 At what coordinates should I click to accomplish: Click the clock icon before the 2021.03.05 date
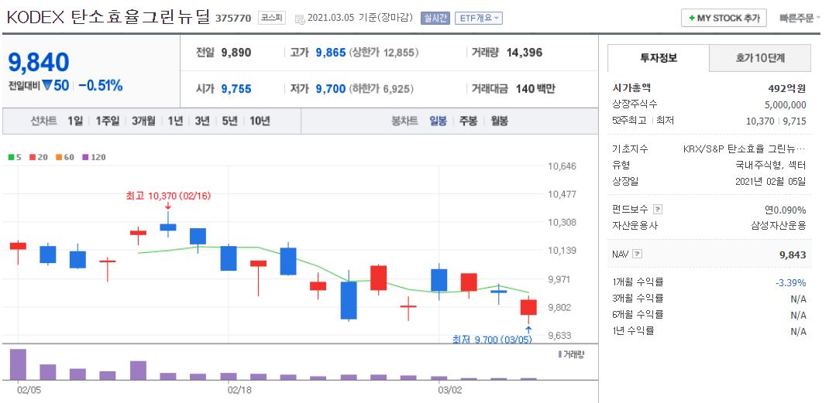point(300,19)
